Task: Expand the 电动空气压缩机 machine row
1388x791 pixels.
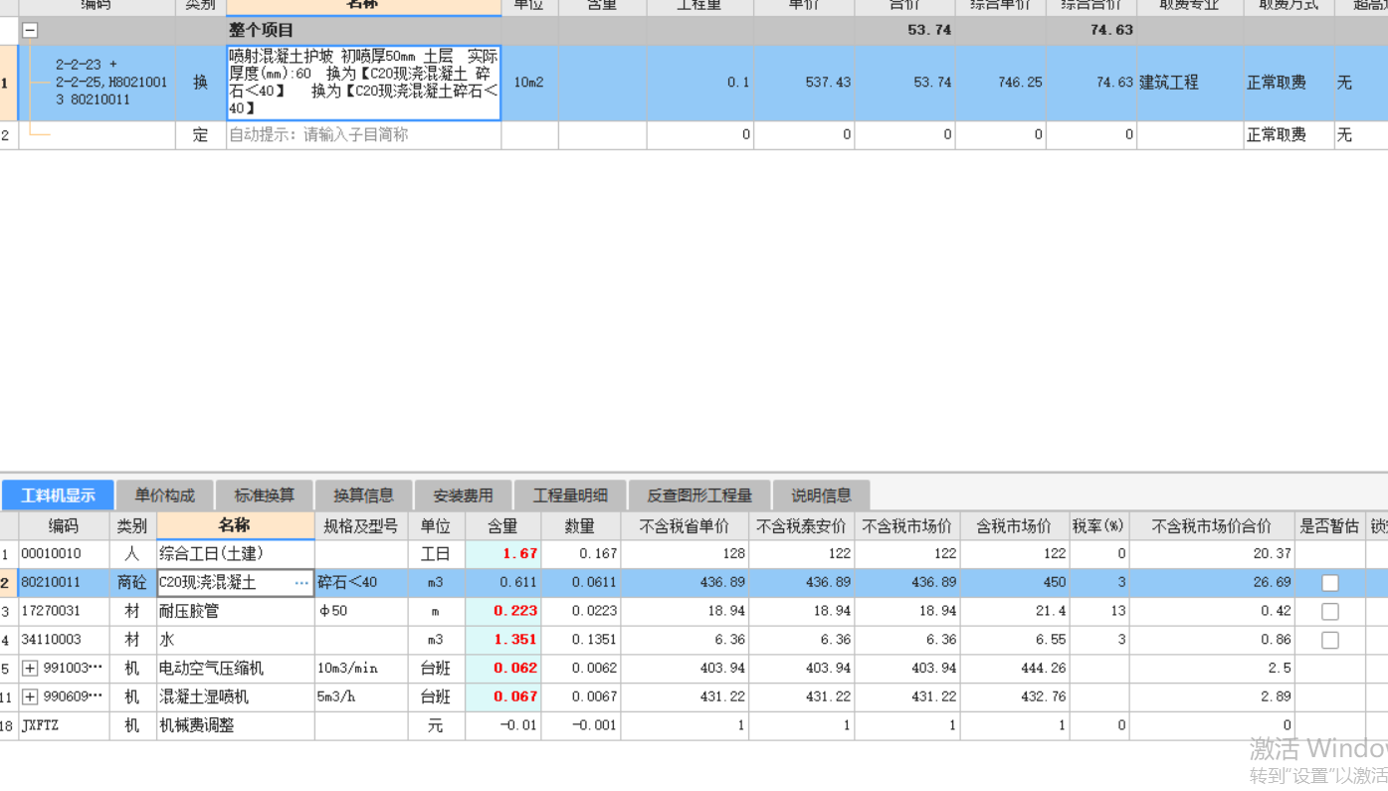Action: [x=30, y=669]
